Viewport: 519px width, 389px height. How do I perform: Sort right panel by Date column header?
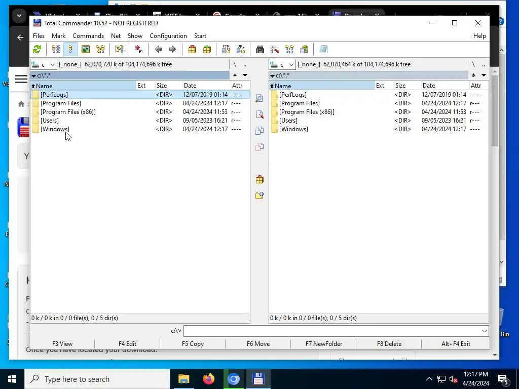[x=444, y=86]
